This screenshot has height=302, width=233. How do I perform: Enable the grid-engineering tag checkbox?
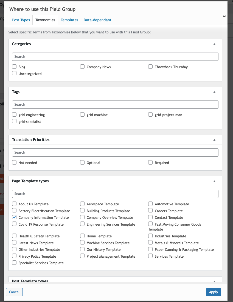[14, 115]
